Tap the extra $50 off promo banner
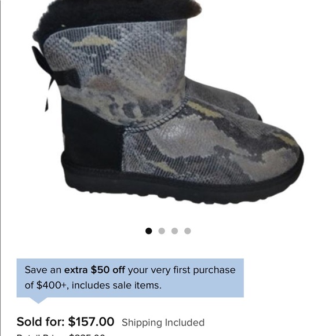The width and height of the screenshot is (336, 336). [130, 278]
